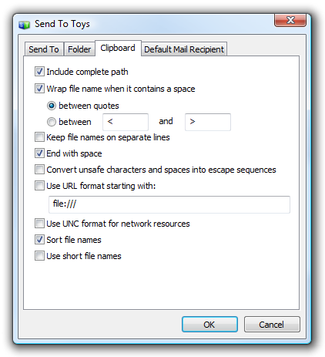Viewport: 325px width, 357px height.
Task: Select the between quotes radio option
Action: [x=52, y=106]
